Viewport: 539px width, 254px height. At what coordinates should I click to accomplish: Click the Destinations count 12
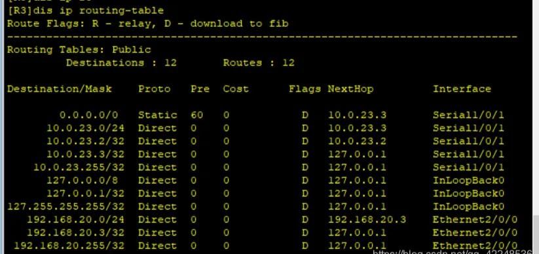pyautogui.click(x=170, y=63)
